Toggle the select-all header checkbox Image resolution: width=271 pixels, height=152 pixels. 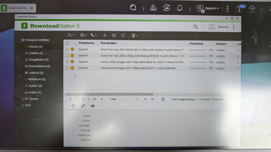(67, 43)
